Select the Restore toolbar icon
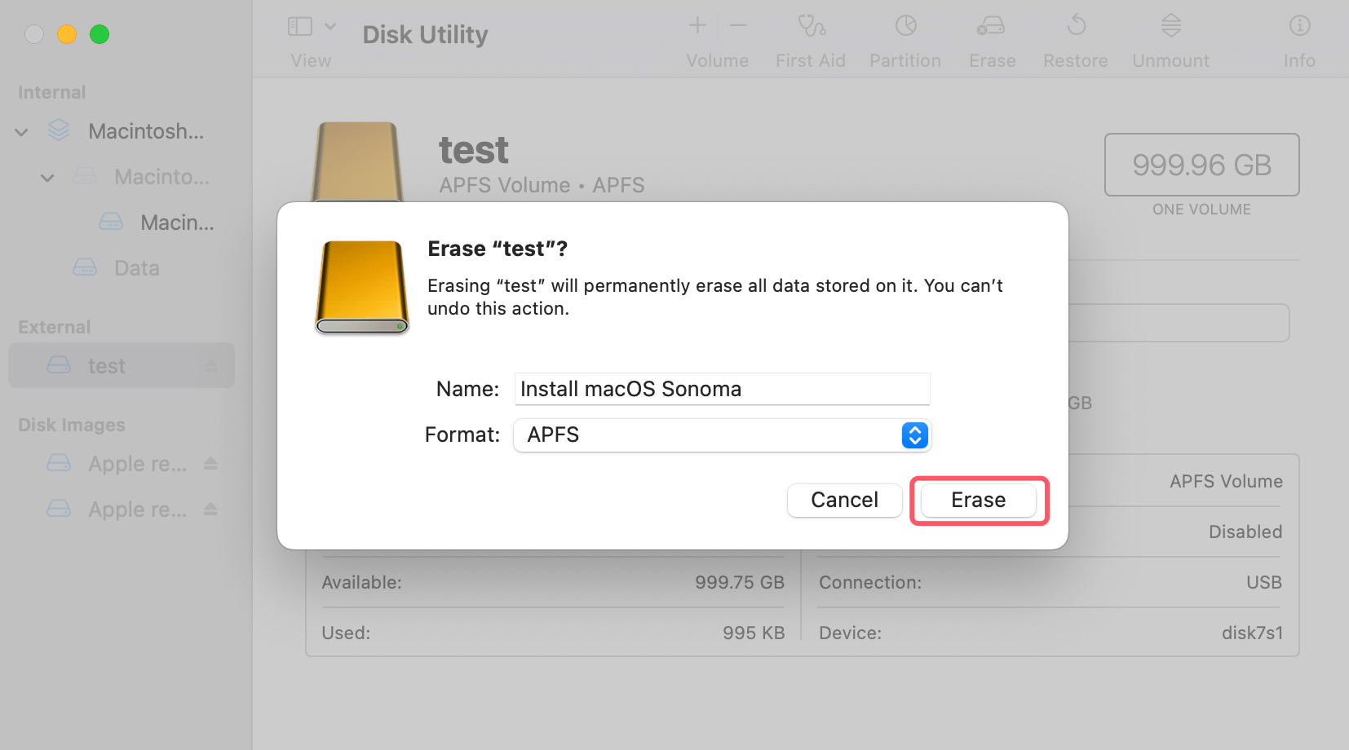This screenshot has width=1349, height=750. (x=1075, y=37)
